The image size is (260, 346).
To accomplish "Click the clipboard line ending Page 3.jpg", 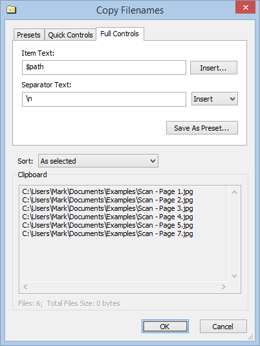I will 107,208.
